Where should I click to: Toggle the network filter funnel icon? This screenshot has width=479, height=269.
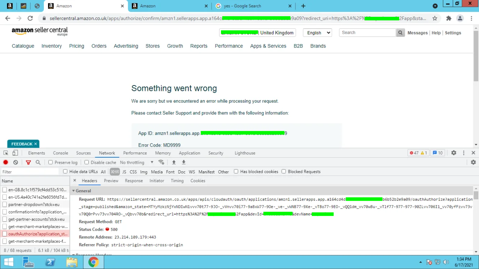click(28, 162)
